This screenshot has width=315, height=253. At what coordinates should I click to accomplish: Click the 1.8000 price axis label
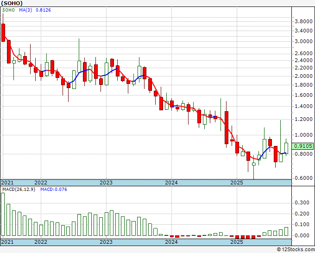[x=303, y=85]
